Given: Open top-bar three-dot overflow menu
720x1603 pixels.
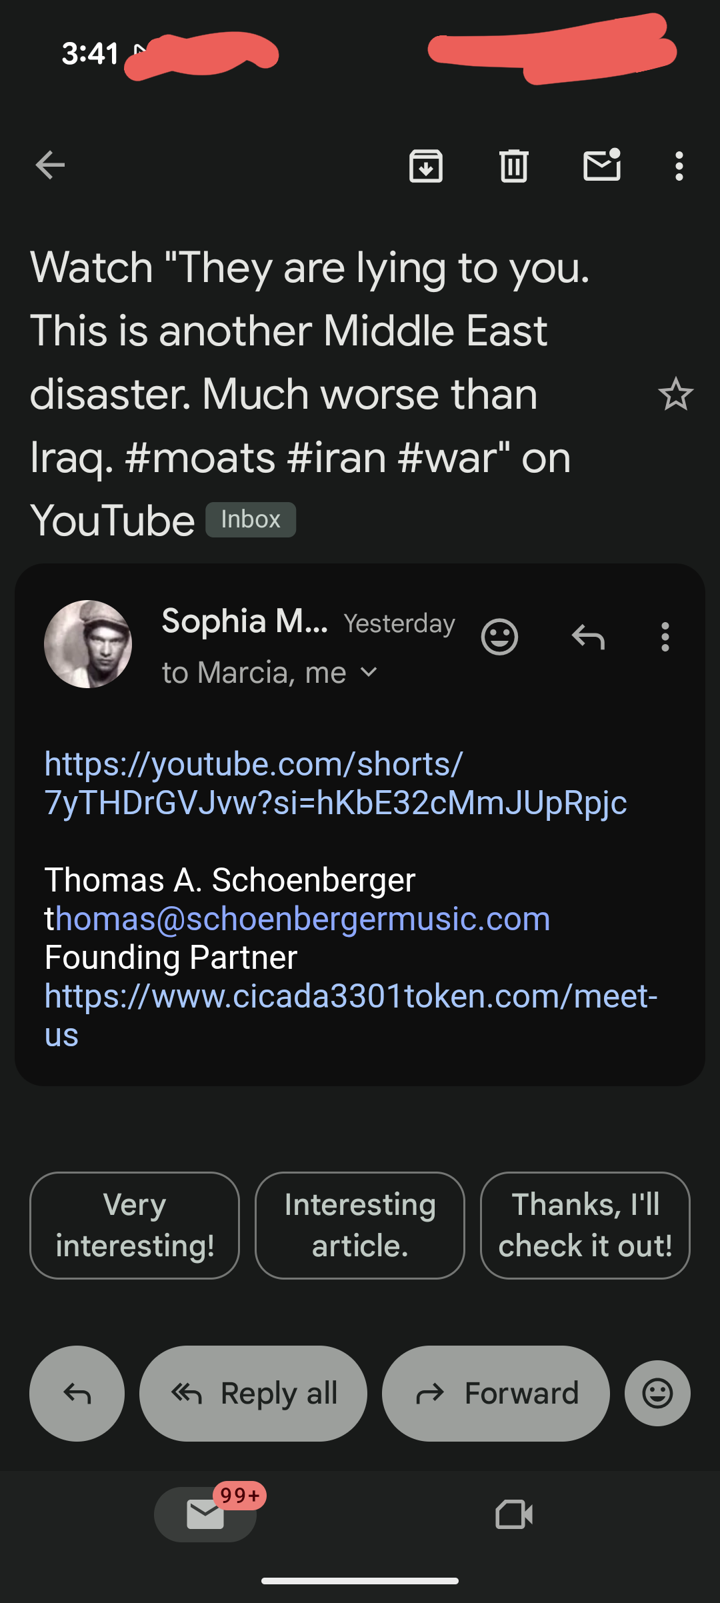Looking at the screenshot, I should [x=679, y=165].
